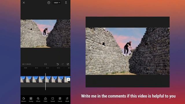Open the Filters tool

[x=45, y=99]
